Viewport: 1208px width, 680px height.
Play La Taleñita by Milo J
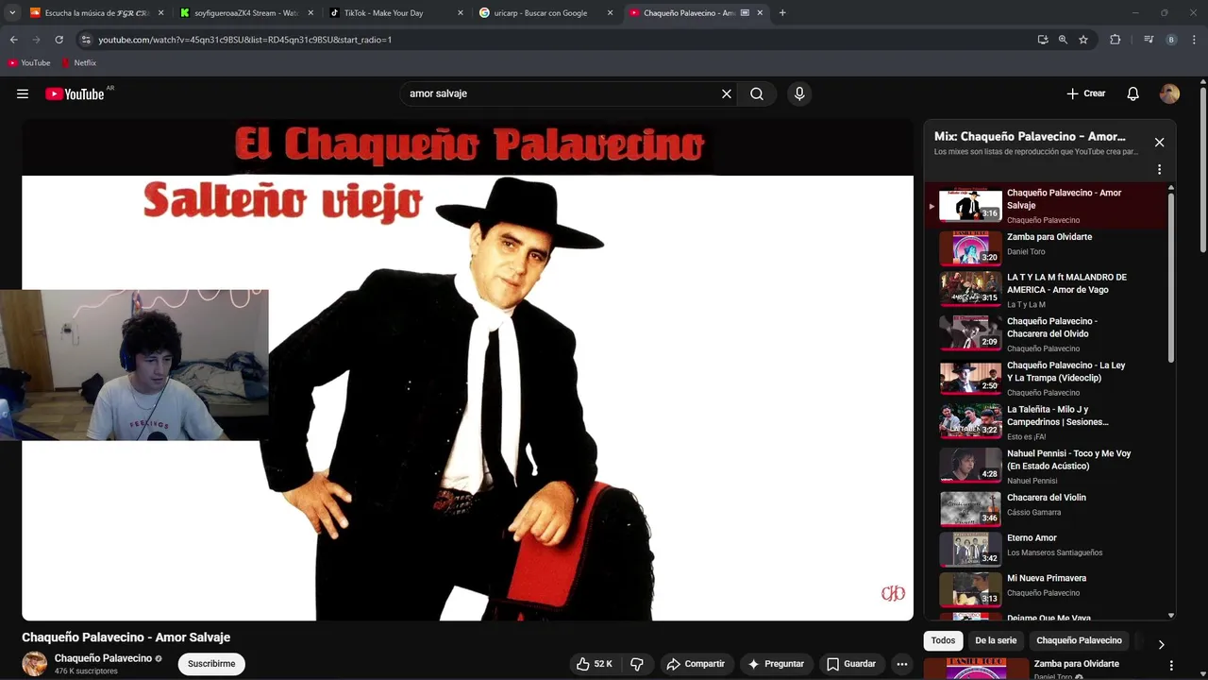(1048, 422)
